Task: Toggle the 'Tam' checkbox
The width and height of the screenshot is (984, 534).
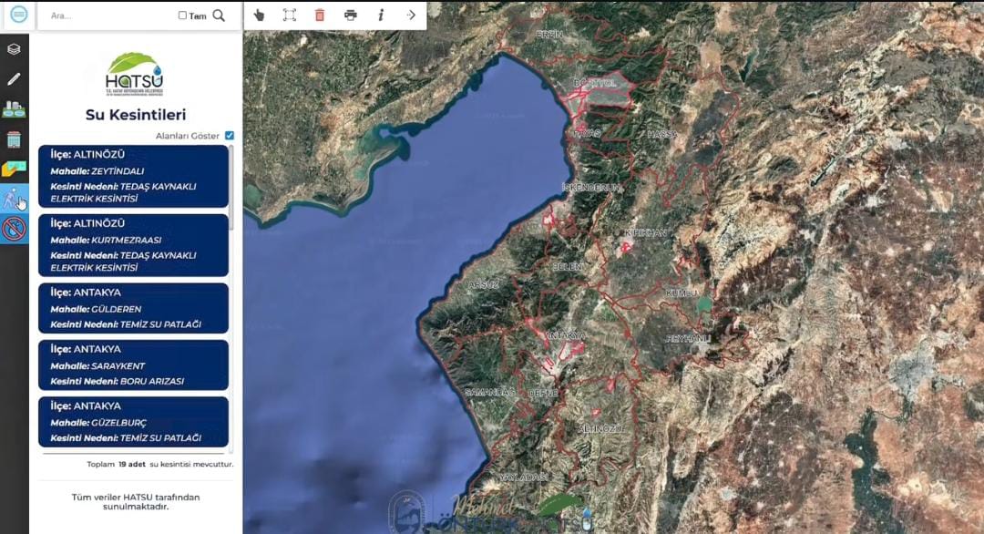Action: (x=182, y=15)
